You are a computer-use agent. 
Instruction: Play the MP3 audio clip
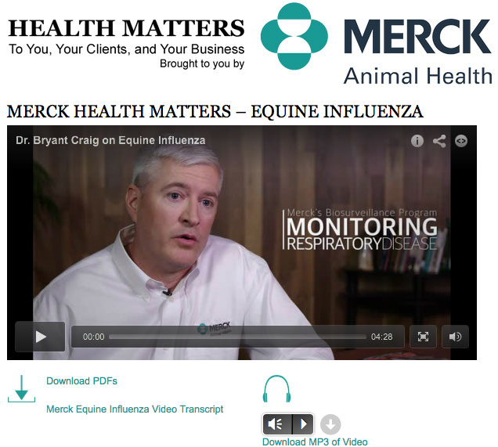coord(303,424)
